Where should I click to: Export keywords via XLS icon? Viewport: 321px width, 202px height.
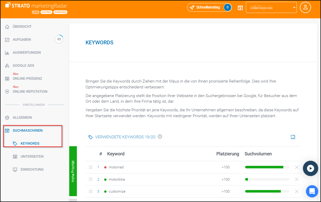293,137
